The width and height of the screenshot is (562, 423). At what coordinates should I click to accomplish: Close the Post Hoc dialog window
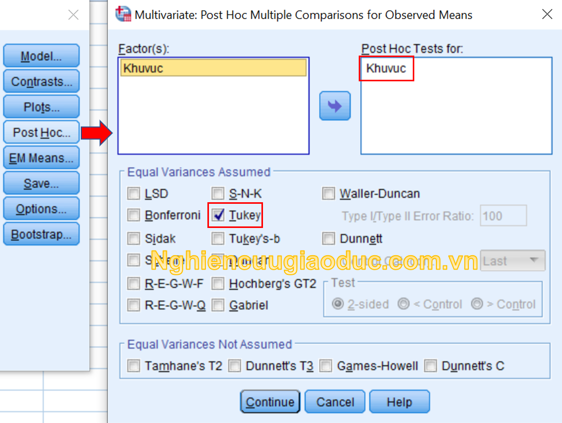pos(547,14)
